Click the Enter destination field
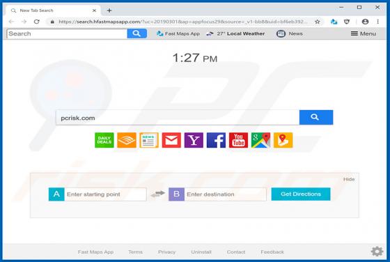390x262 pixels. point(226,194)
